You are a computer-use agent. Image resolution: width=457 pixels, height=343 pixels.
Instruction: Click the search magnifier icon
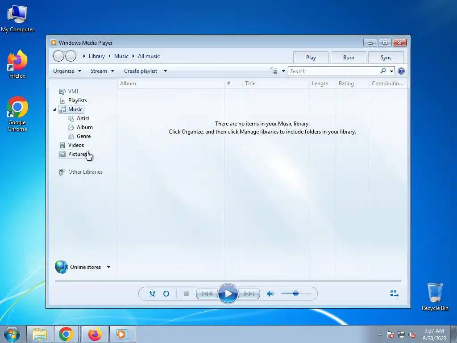point(383,71)
